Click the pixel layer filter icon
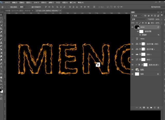 coord(145,15)
